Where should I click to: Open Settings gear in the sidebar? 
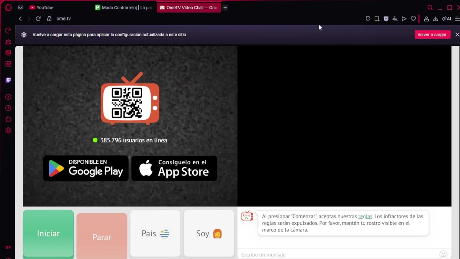point(8,131)
